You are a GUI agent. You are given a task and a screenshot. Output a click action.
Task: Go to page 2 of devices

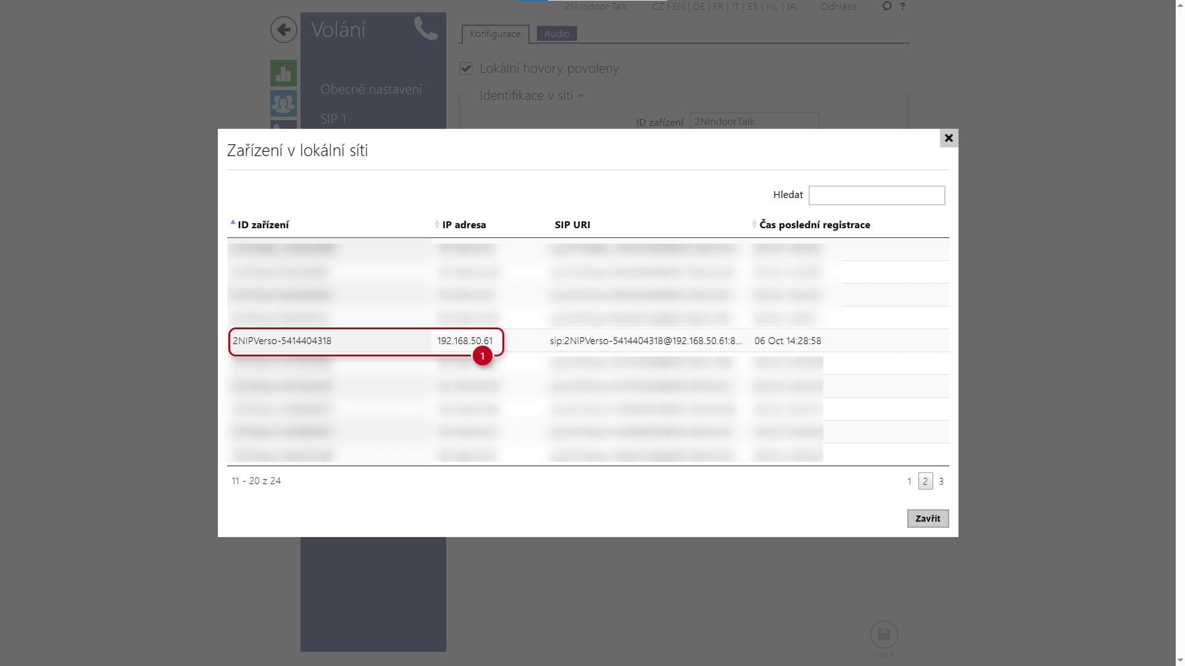click(x=925, y=481)
